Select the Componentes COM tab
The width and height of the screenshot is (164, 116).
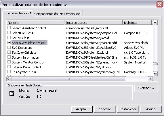[x=18, y=13]
